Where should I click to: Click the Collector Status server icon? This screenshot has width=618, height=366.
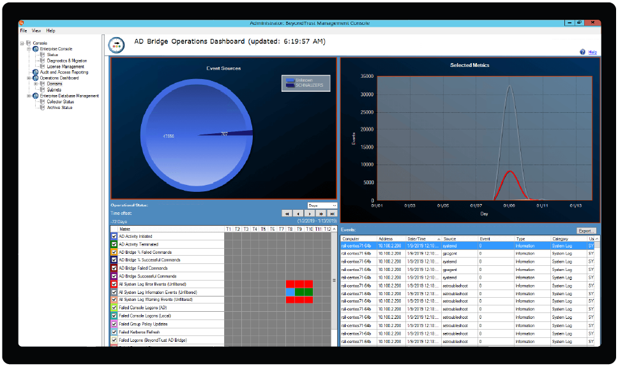43,102
